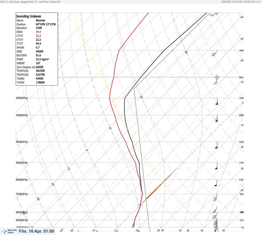Click the Sounding Indexes title
The height and width of the screenshot is (235, 262).
pyautogui.click(x=28, y=16)
